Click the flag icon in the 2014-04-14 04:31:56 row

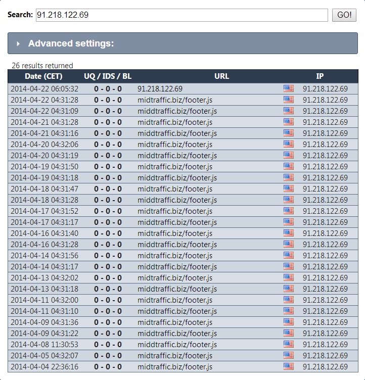[x=288, y=255]
